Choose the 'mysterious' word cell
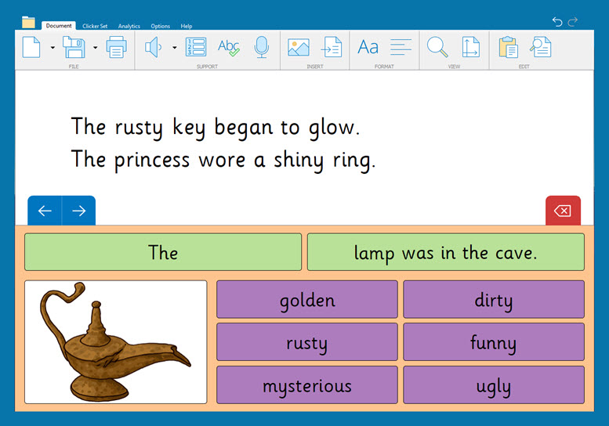The image size is (609, 426). pos(307,385)
